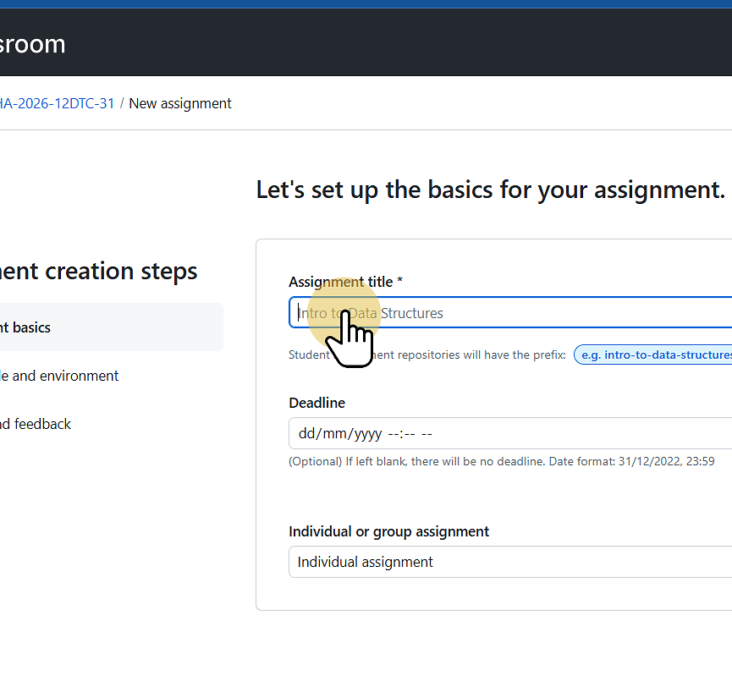Click the assignment creation steps heading
732x698 pixels.
[99, 271]
